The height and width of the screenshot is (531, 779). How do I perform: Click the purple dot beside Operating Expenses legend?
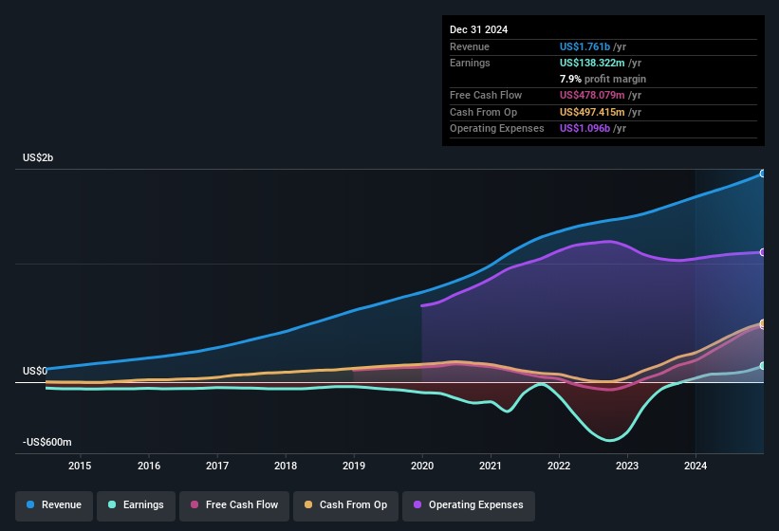[416, 505]
